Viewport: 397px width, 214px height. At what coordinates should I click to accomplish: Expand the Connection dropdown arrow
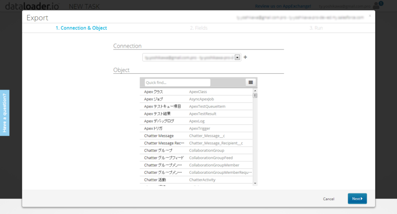237,57
